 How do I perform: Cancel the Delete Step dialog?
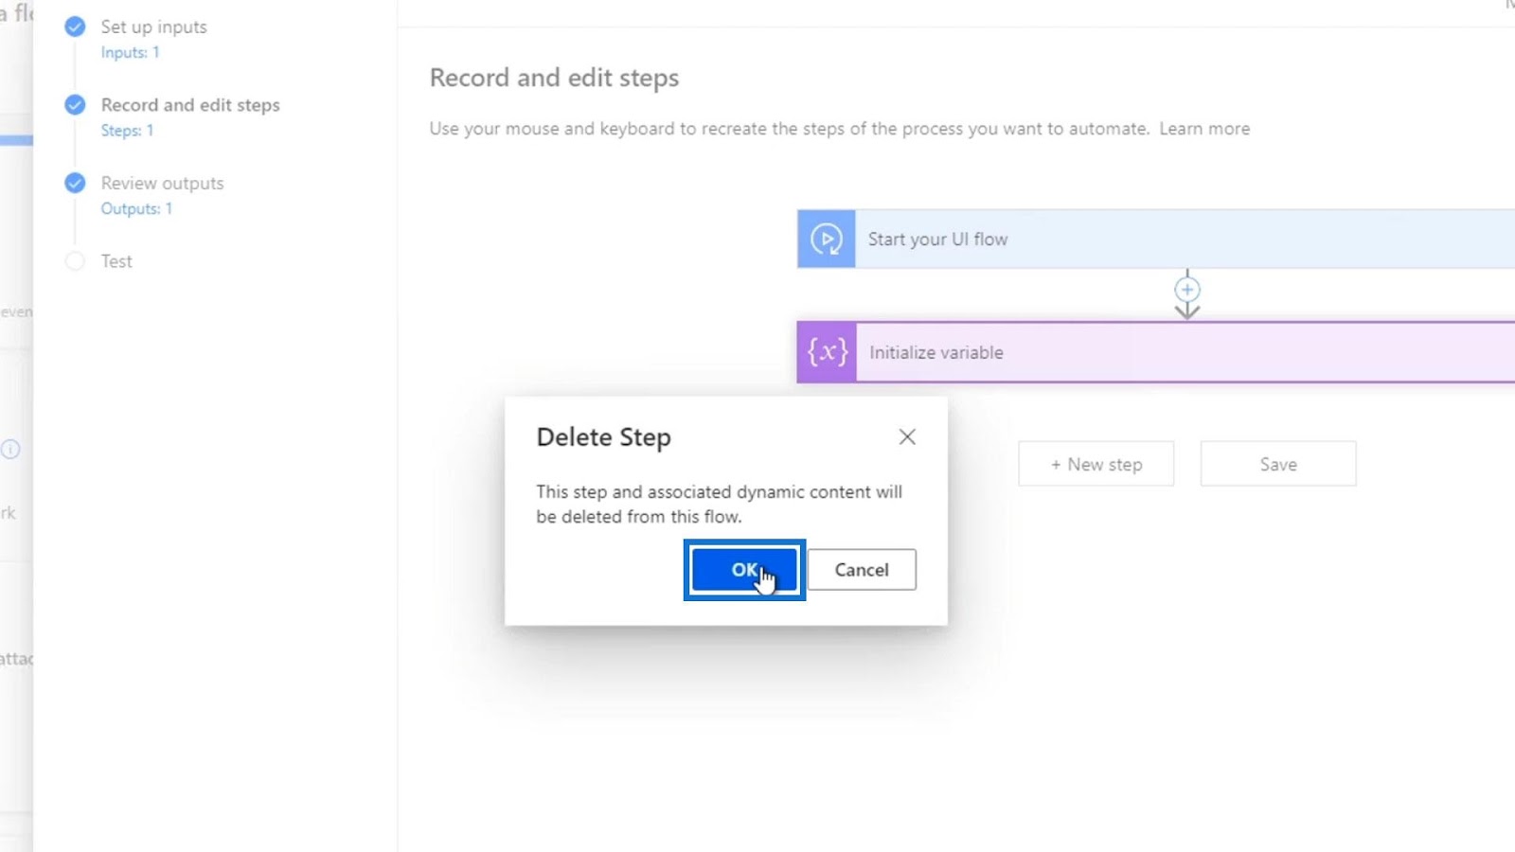[862, 570]
